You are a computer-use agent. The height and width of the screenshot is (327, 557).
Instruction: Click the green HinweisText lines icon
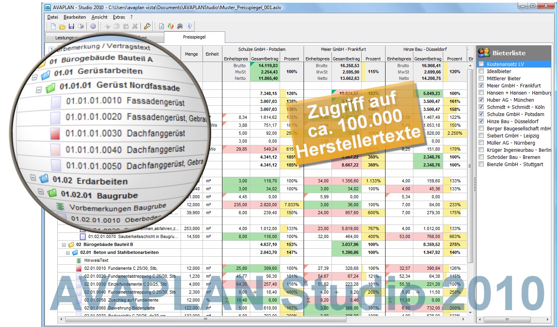click(79, 261)
